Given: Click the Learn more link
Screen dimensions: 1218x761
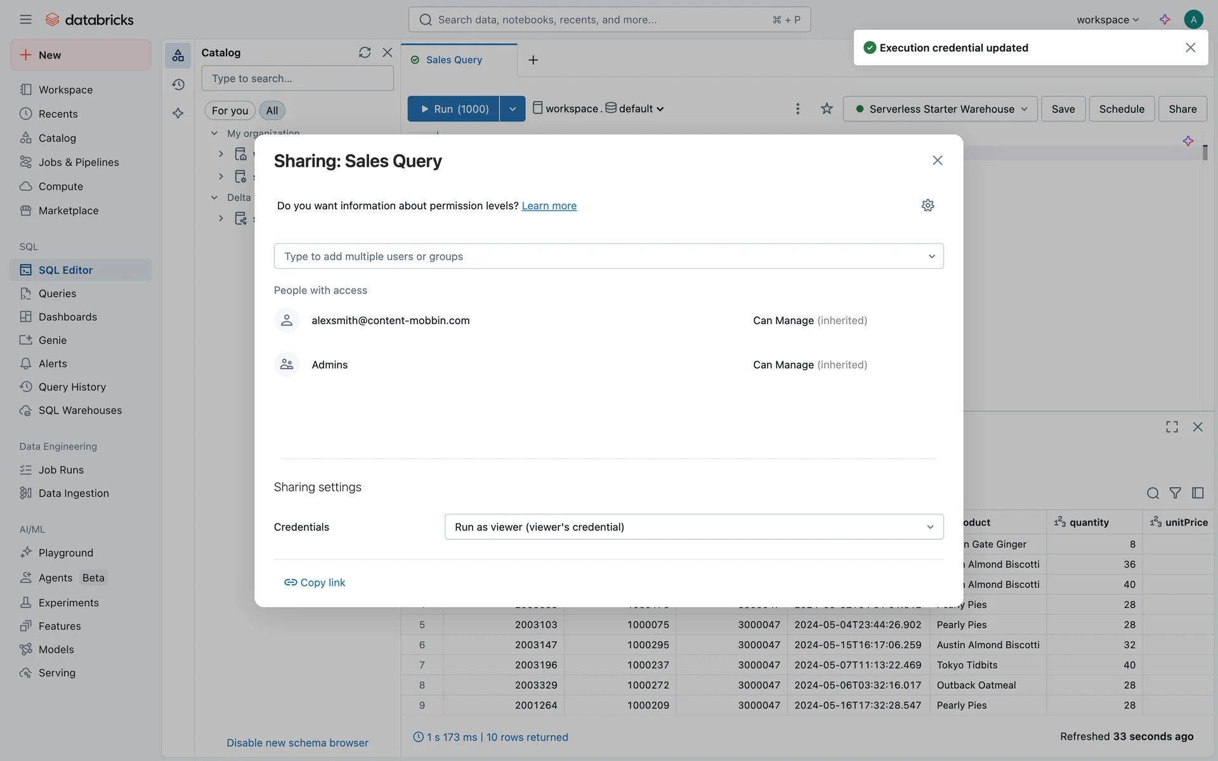Looking at the screenshot, I should [549, 205].
